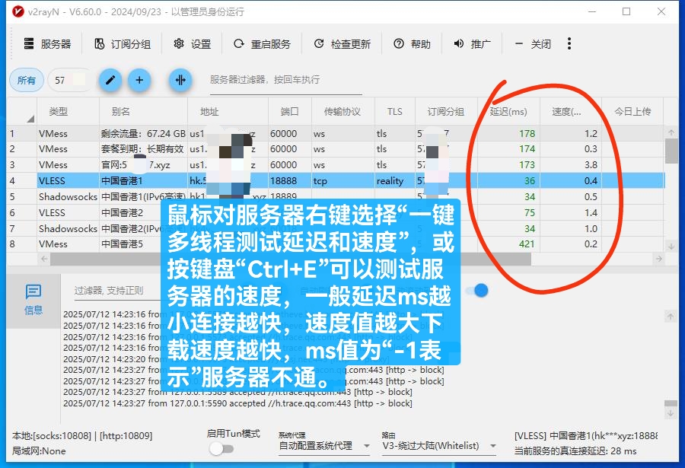This screenshot has height=468, width=685.
Task: Open the 订阅分组 (Subscription group) menu
Action: pos(122,43)
